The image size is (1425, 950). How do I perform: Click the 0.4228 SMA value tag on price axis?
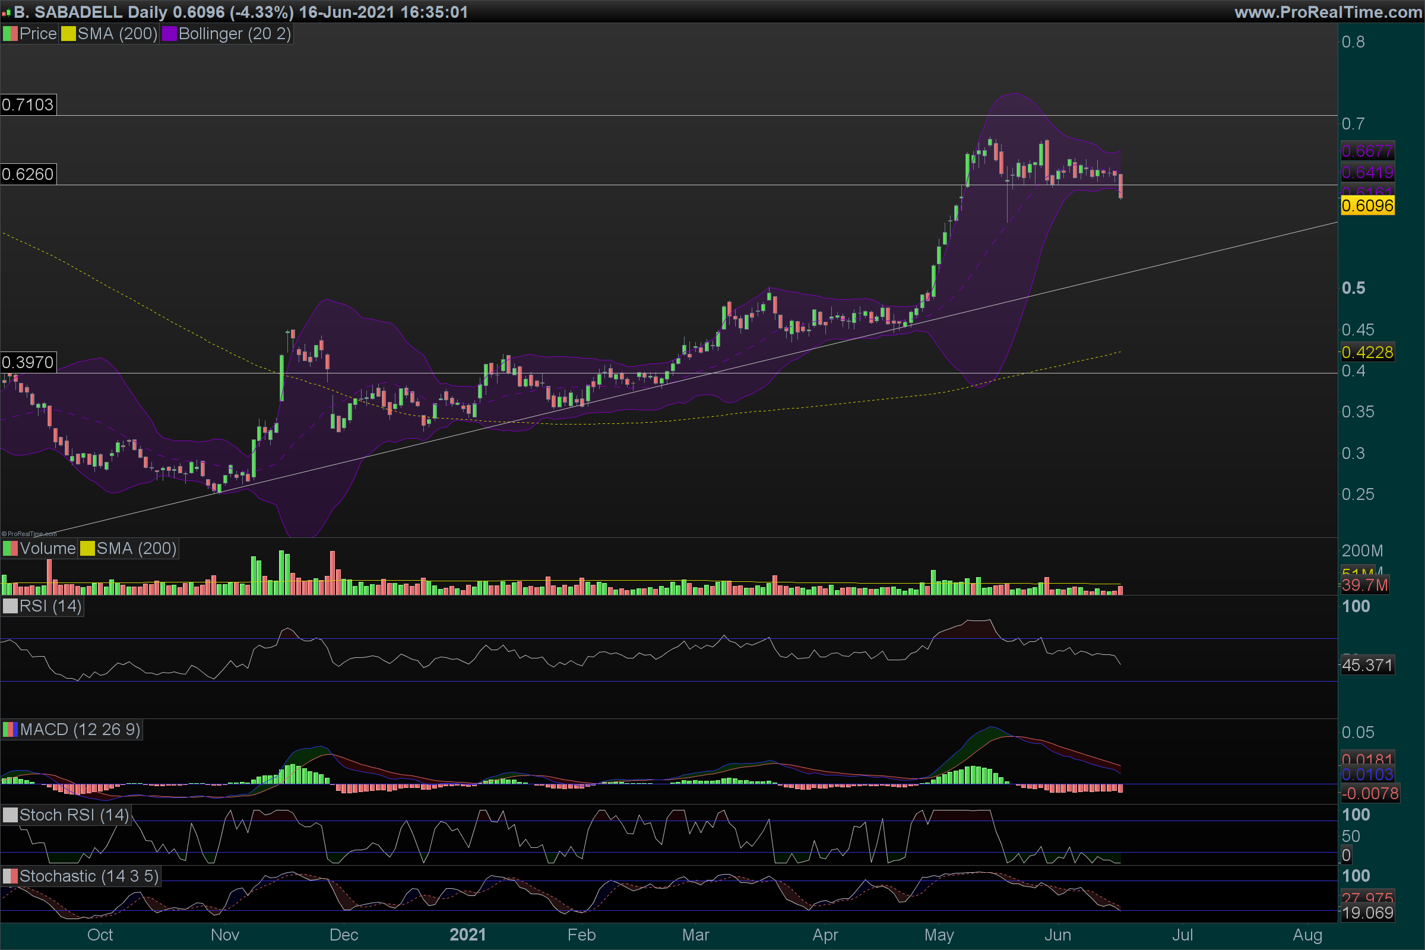pos(1367,352)
